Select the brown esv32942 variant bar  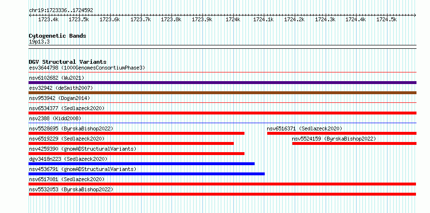[222, 93]
